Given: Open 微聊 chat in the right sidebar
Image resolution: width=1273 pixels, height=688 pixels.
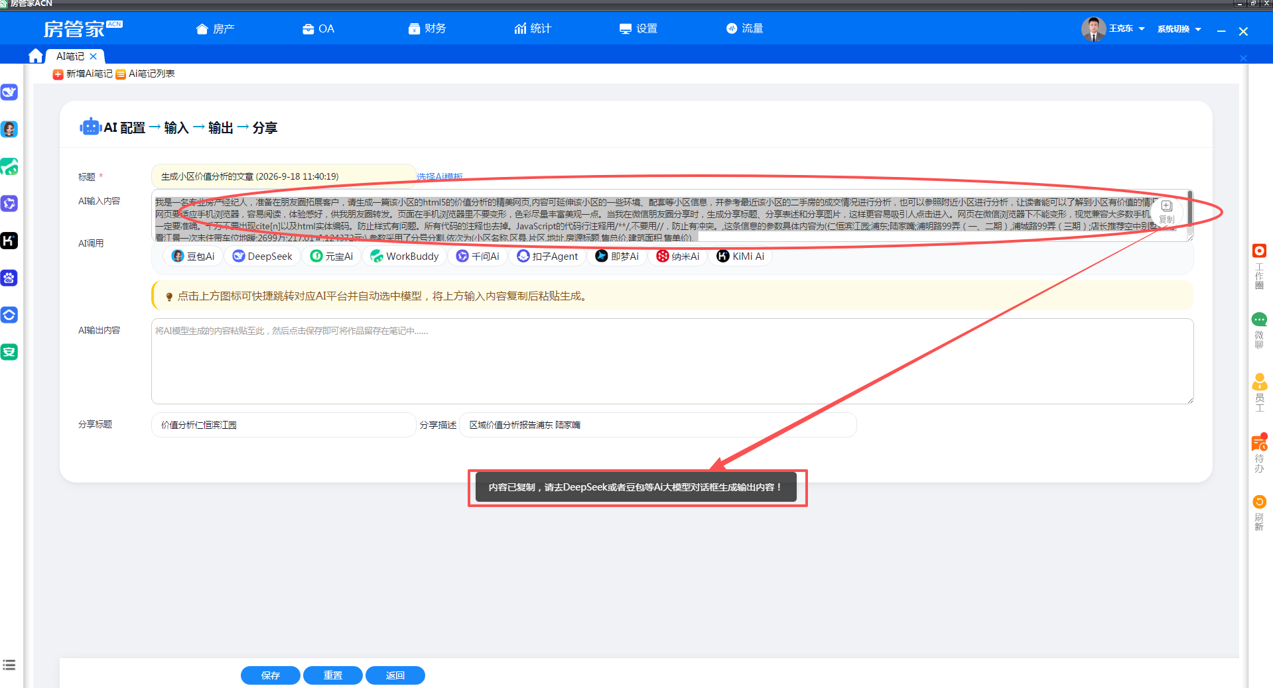Looking at the screenshot, I should coord(1259,329).
